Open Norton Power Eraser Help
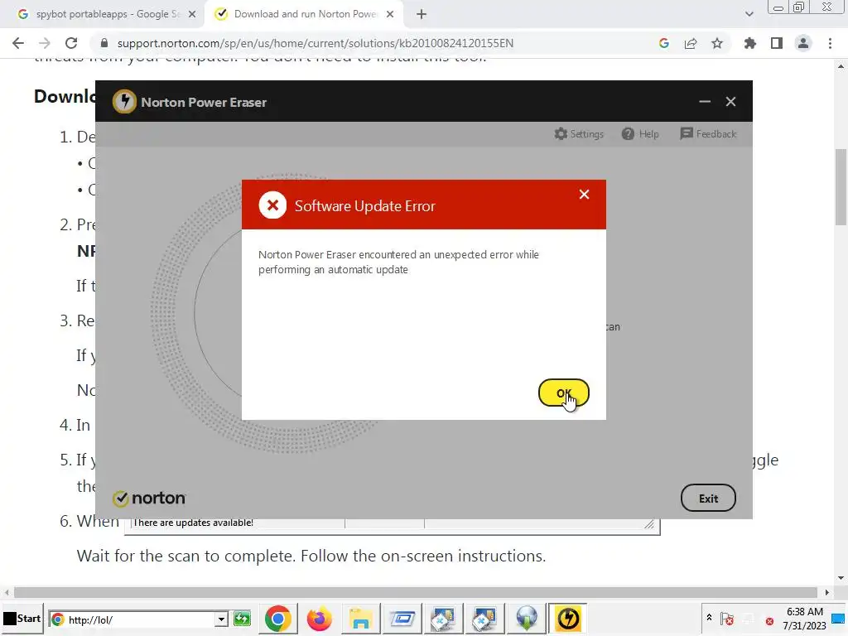 (640, 133)
